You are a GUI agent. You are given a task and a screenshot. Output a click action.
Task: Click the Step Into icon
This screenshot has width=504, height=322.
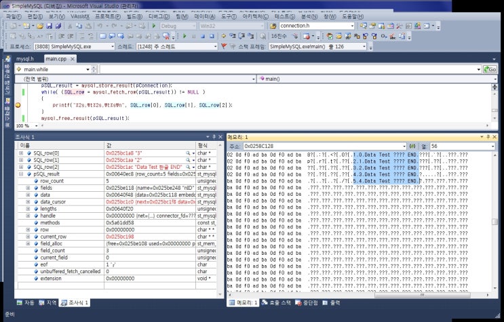(x=233, y=37)
